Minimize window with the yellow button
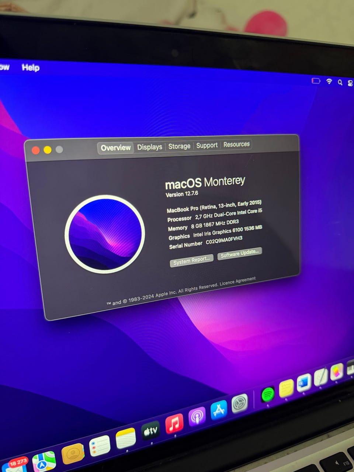This screenshot has width=354, height=472. [48, 150]
